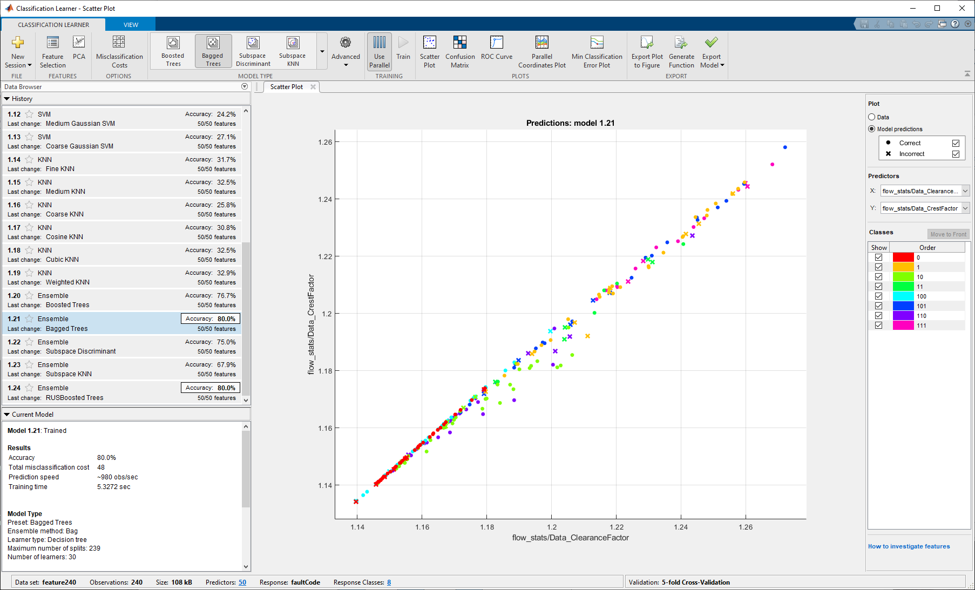Select the Data radio button
The image size is (975, 590).
[871, 117]
